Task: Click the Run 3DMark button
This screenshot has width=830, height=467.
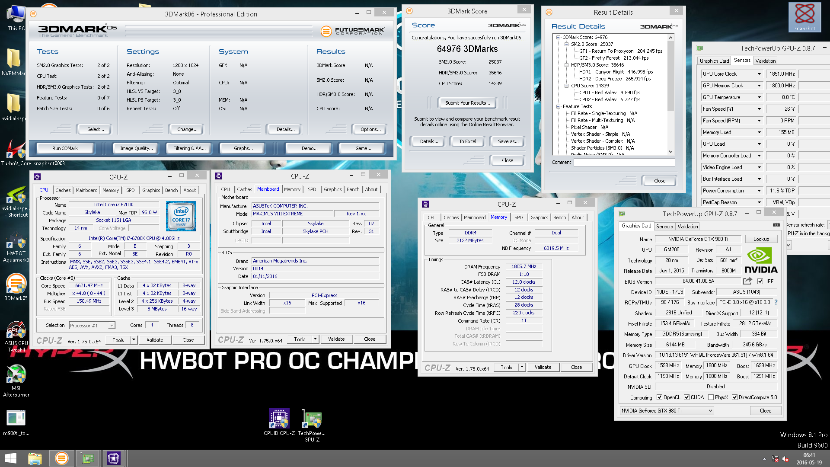Action: pos(65,148)
